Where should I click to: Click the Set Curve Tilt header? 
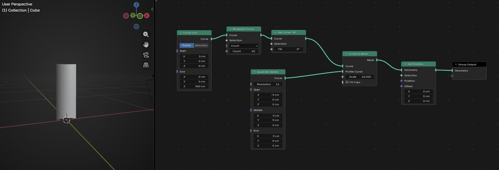[288, 32]
